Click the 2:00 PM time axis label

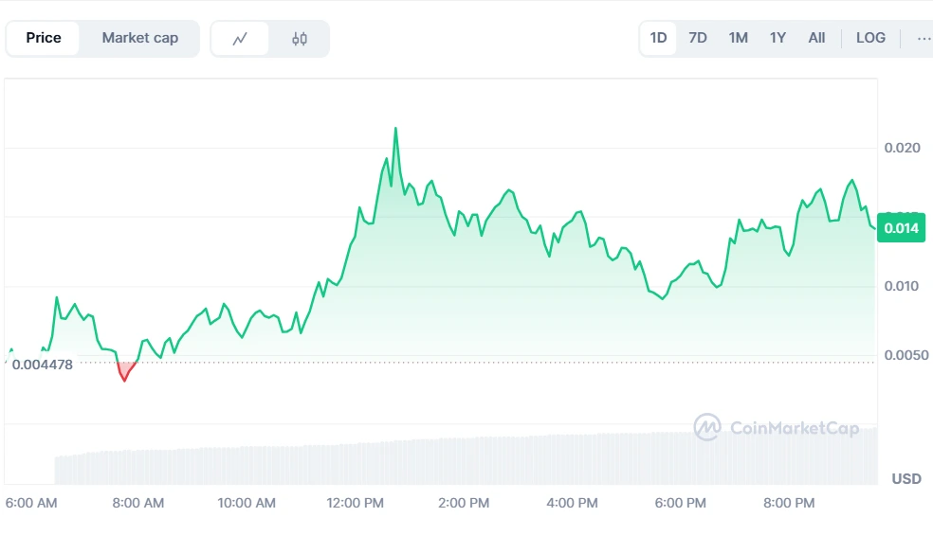click(464, 503)
